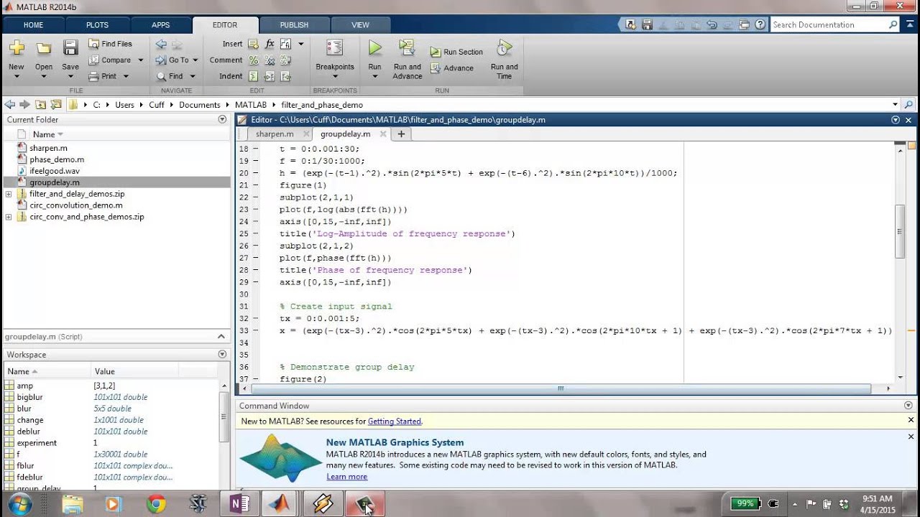The height and width of the screenshot is (517, 920).
Task: Click the Open folder icon
Action: 44,49
